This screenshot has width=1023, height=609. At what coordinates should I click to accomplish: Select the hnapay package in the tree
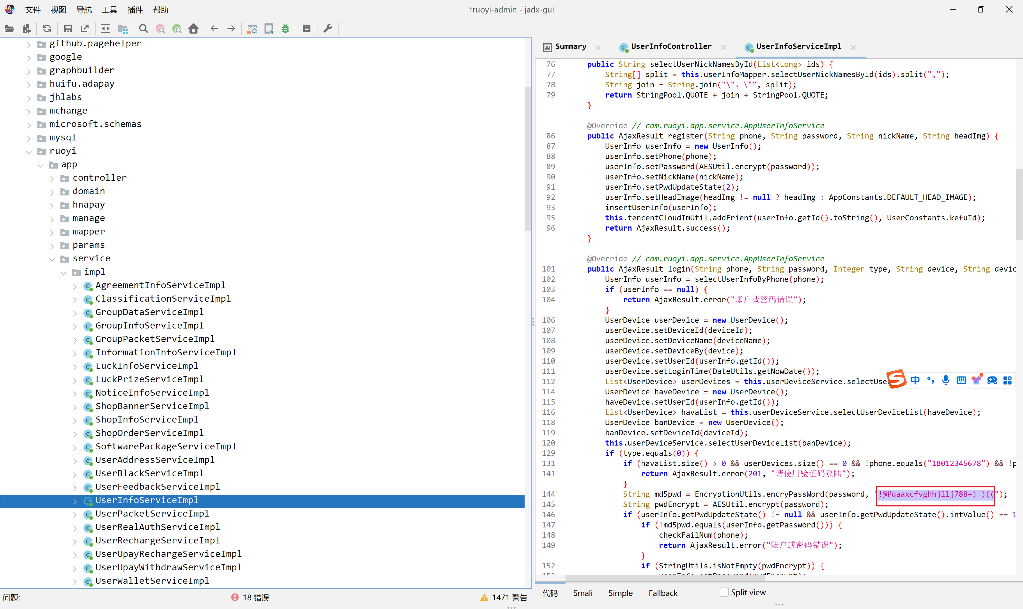pyautogui.click(x=89, y=205)
